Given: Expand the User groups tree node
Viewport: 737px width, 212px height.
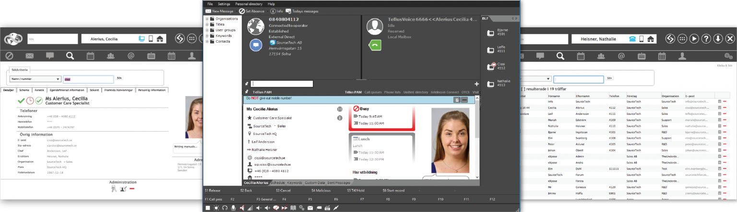Looking at the screenshot, I should 207,30.
